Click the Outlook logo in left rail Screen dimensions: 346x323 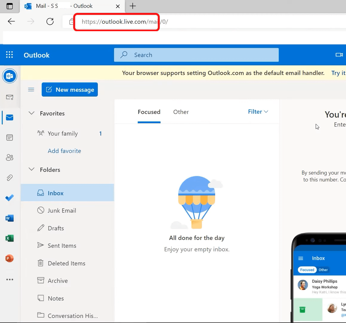[10, 76]
